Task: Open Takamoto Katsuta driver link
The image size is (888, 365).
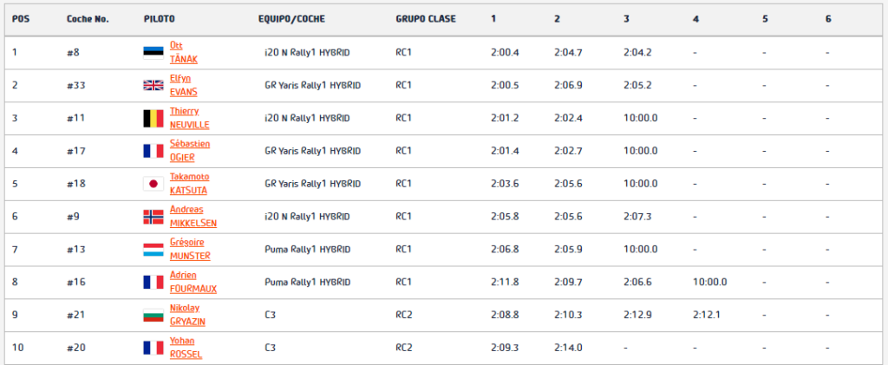Action: 189,184
